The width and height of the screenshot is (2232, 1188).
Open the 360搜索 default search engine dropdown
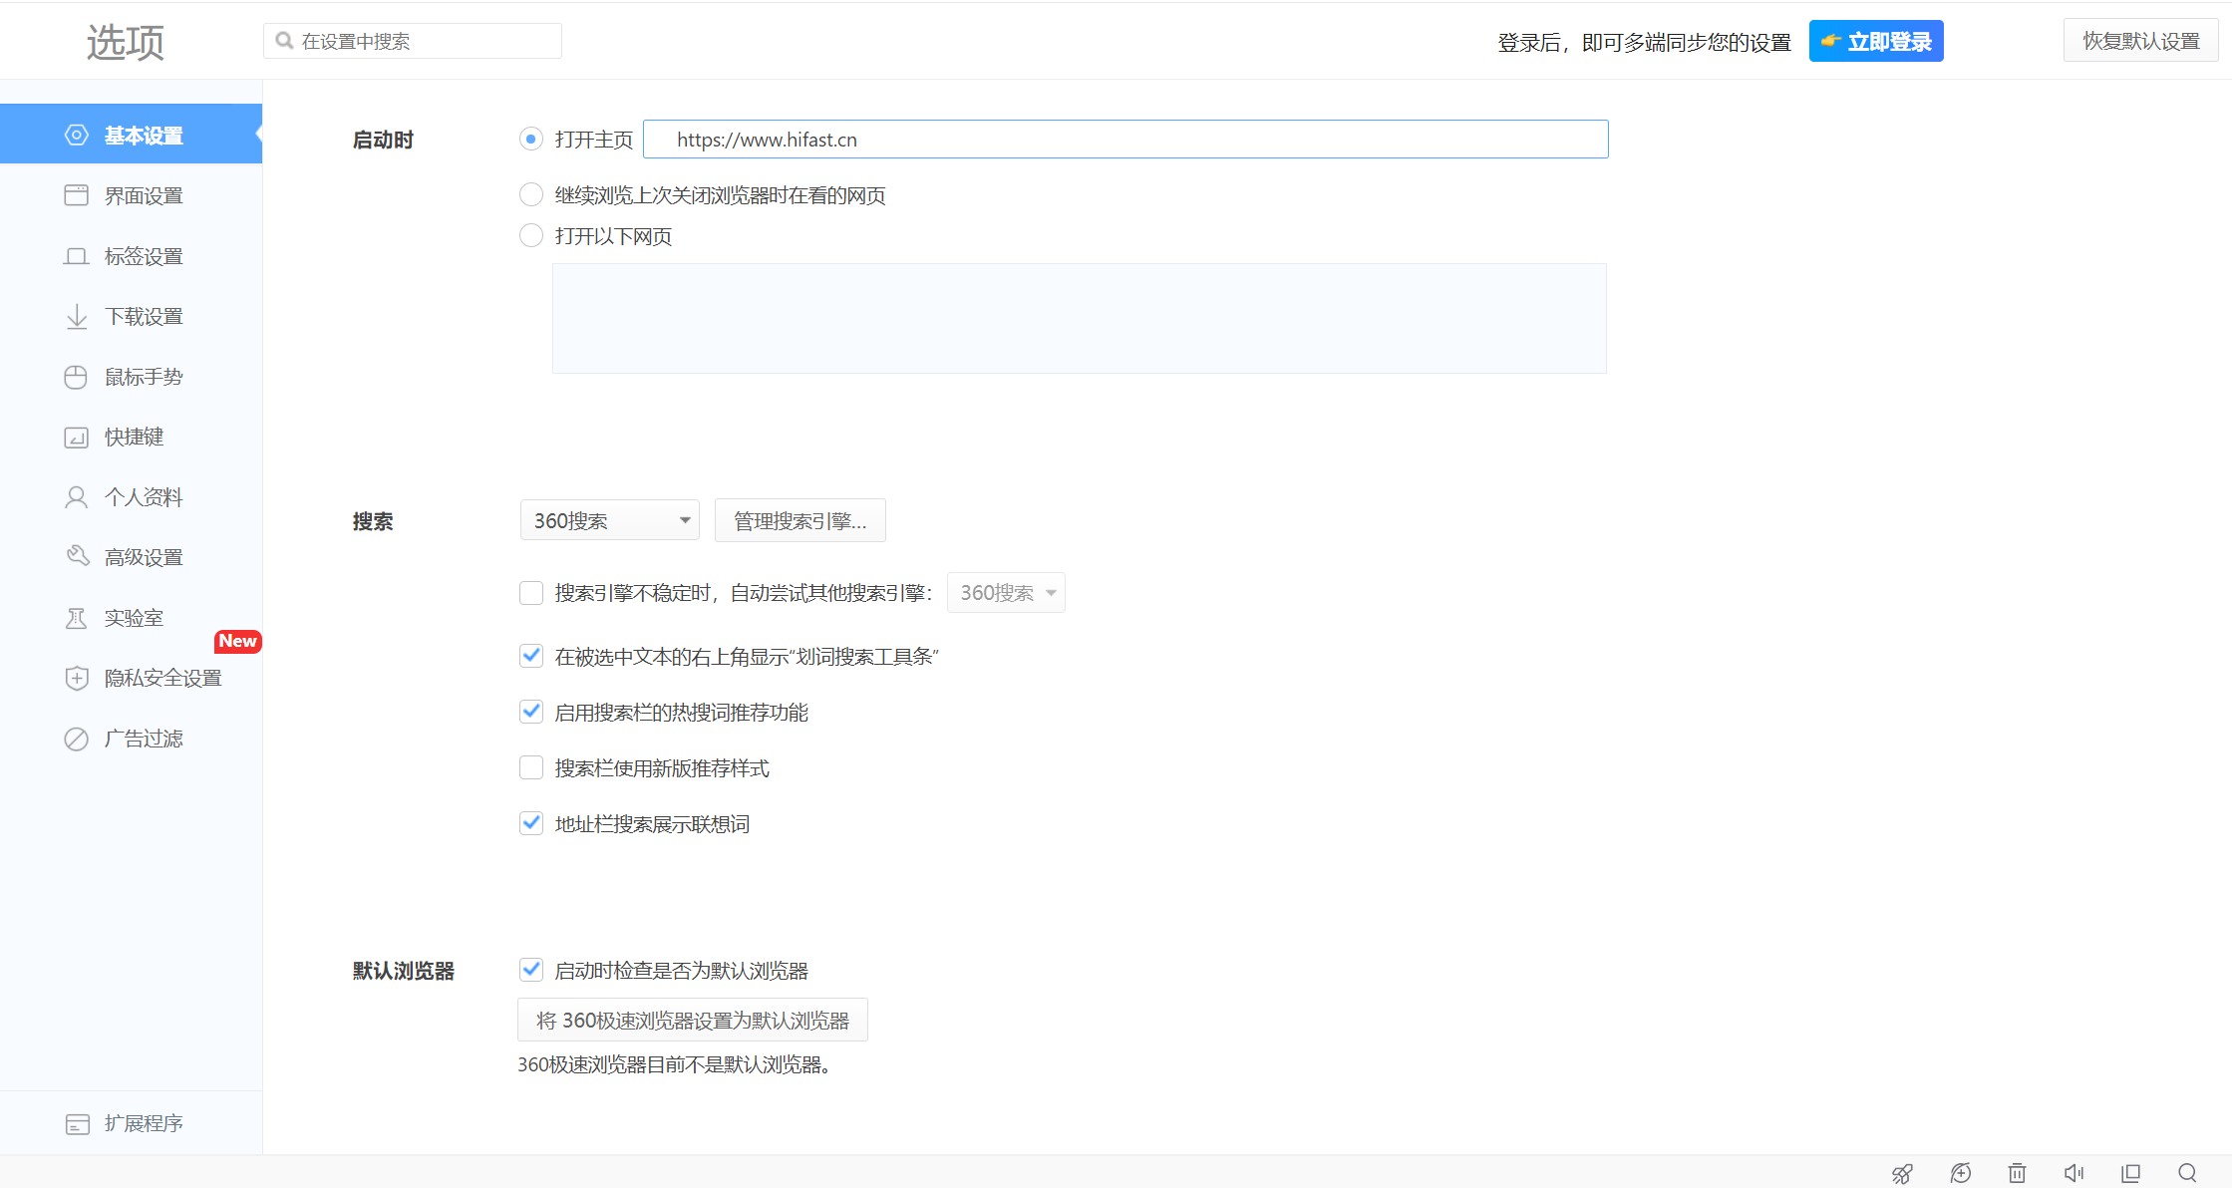click(609, 520)
